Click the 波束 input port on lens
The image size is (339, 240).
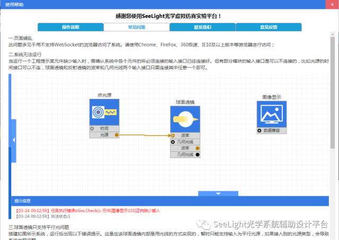[173, 135]
